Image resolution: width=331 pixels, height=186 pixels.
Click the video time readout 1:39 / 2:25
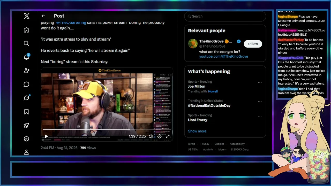tap(137, 136)
